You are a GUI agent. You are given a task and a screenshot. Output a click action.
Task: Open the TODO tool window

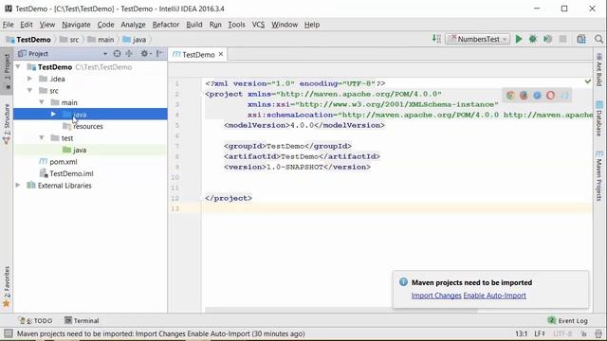click(36, 320)
